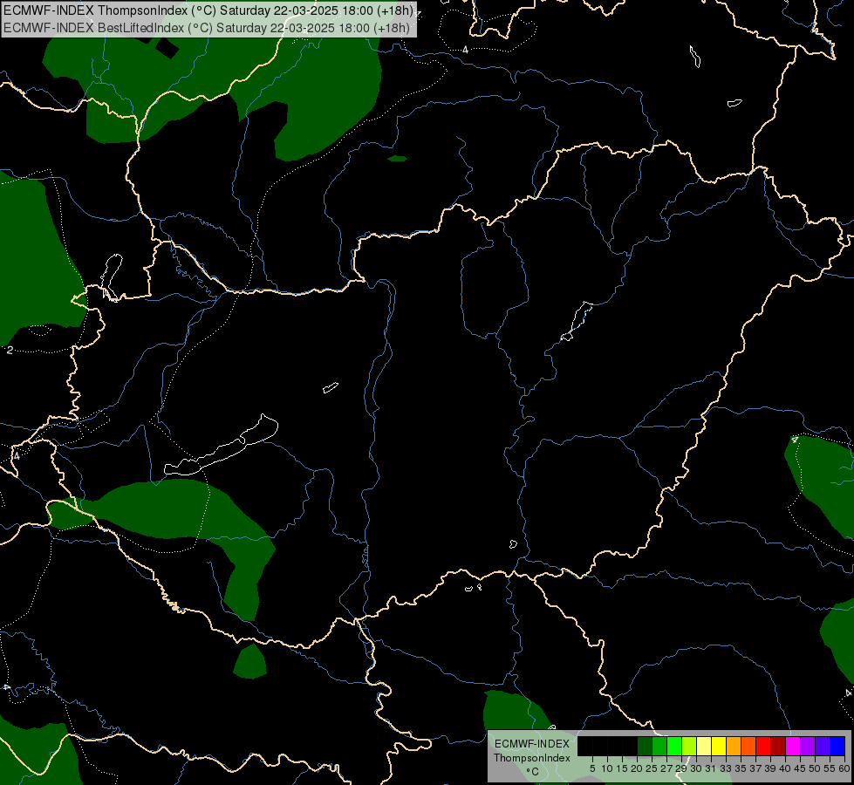Click legend scale value 50

coord(814,768)
